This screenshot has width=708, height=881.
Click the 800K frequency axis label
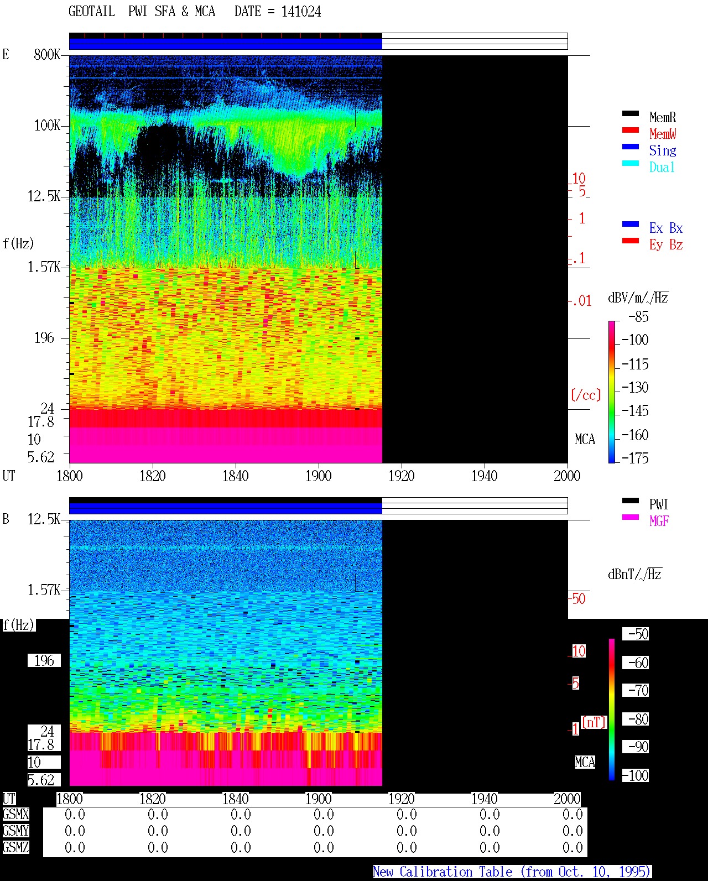coord(47,54)
